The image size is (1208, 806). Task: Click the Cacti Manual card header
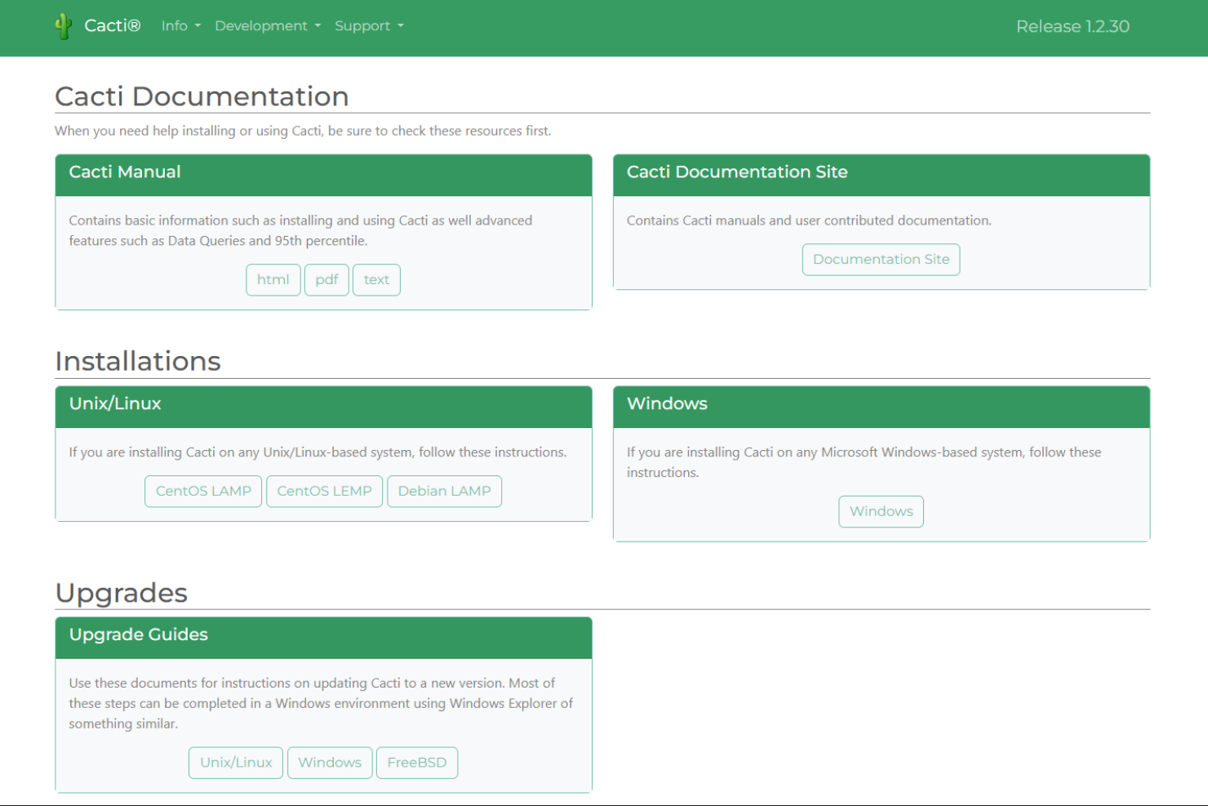[323, 175]
